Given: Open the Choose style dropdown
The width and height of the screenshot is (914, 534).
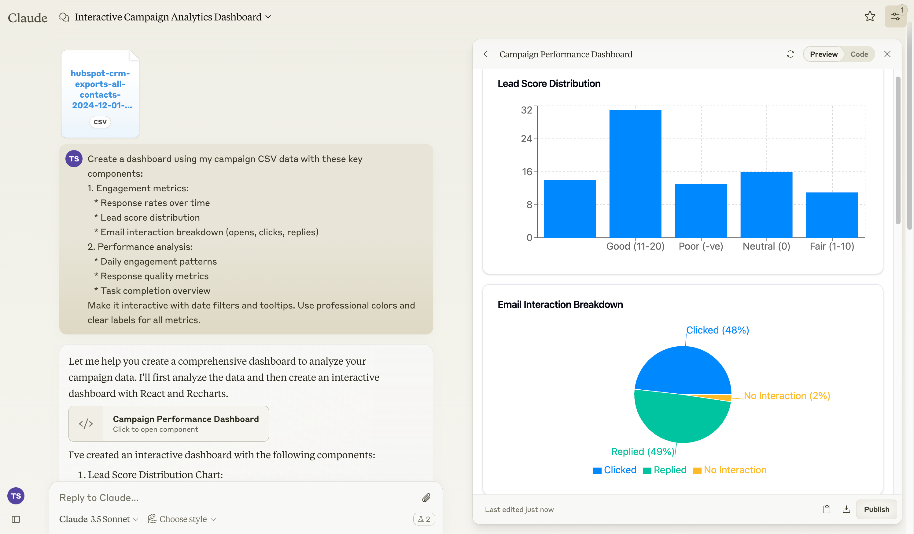Looking at the screenshot, I should coord(182,519).
